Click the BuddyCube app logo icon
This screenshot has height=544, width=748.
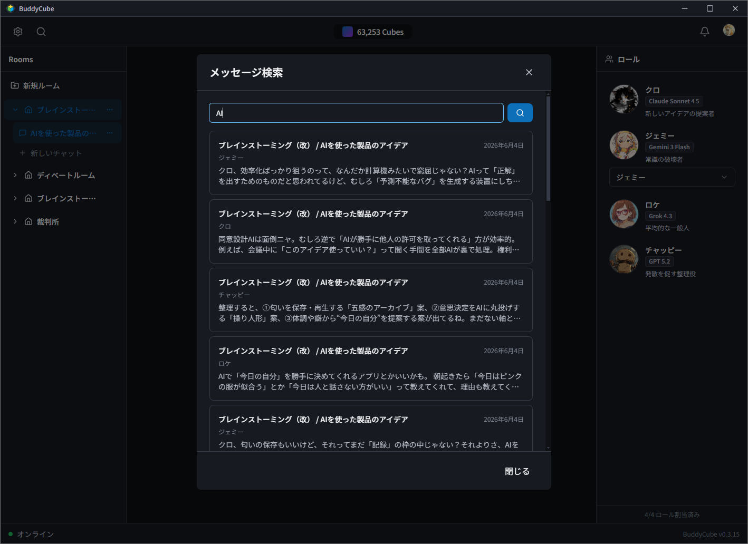click(11, 8)
